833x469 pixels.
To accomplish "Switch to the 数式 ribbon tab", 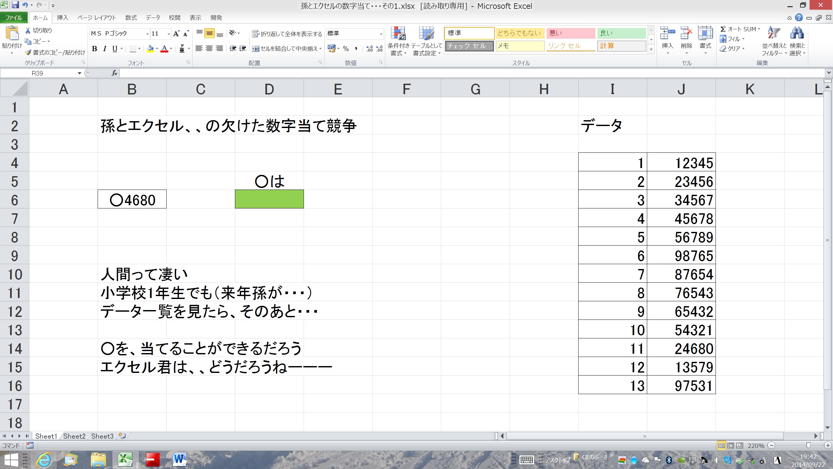I will pos(131,18).
